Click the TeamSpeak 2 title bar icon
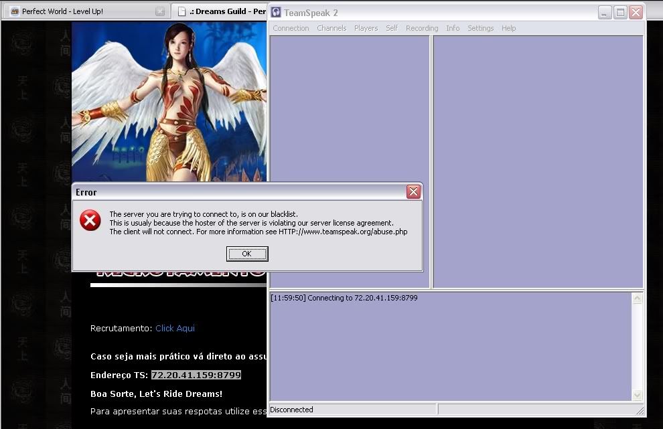 click(x=276, y=12)
